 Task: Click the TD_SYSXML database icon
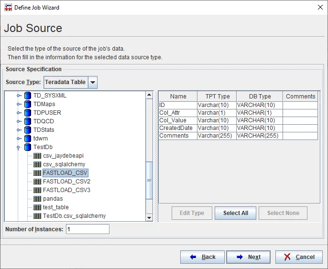28,96
